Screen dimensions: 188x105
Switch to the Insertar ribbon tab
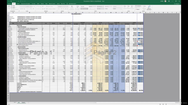click(18, 4)
